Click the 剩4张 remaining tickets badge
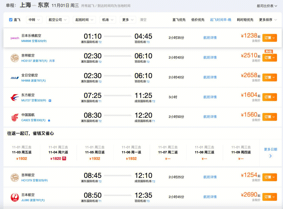The width and height of the screenshot is (283, 209). coord(269,51)
